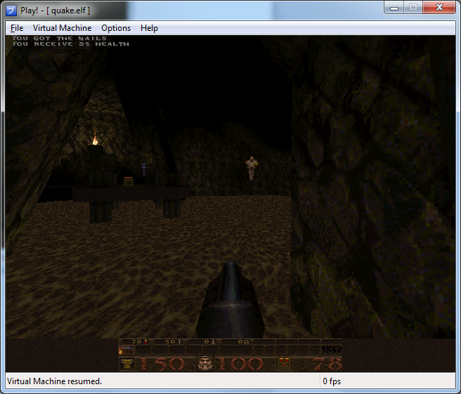Click the enemy soldier in the distance
The width and height of the screenshot is (461, 394).
tap(252, 168)
